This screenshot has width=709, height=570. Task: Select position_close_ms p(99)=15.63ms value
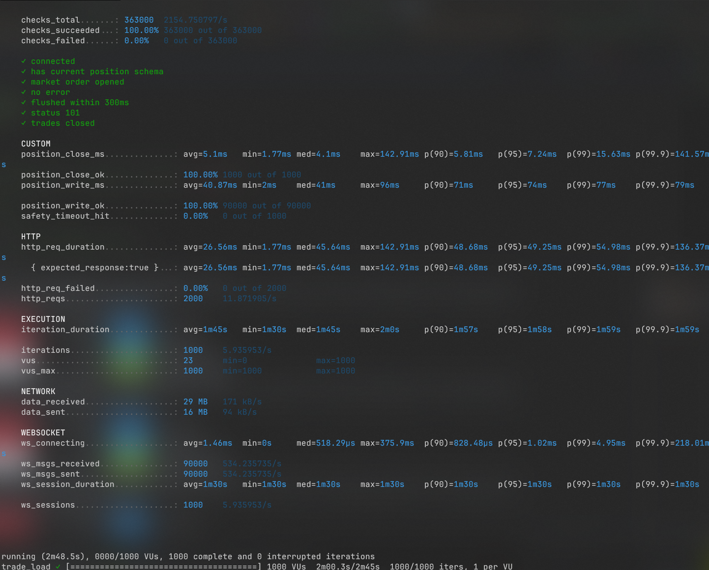click(x=598, y=154)
